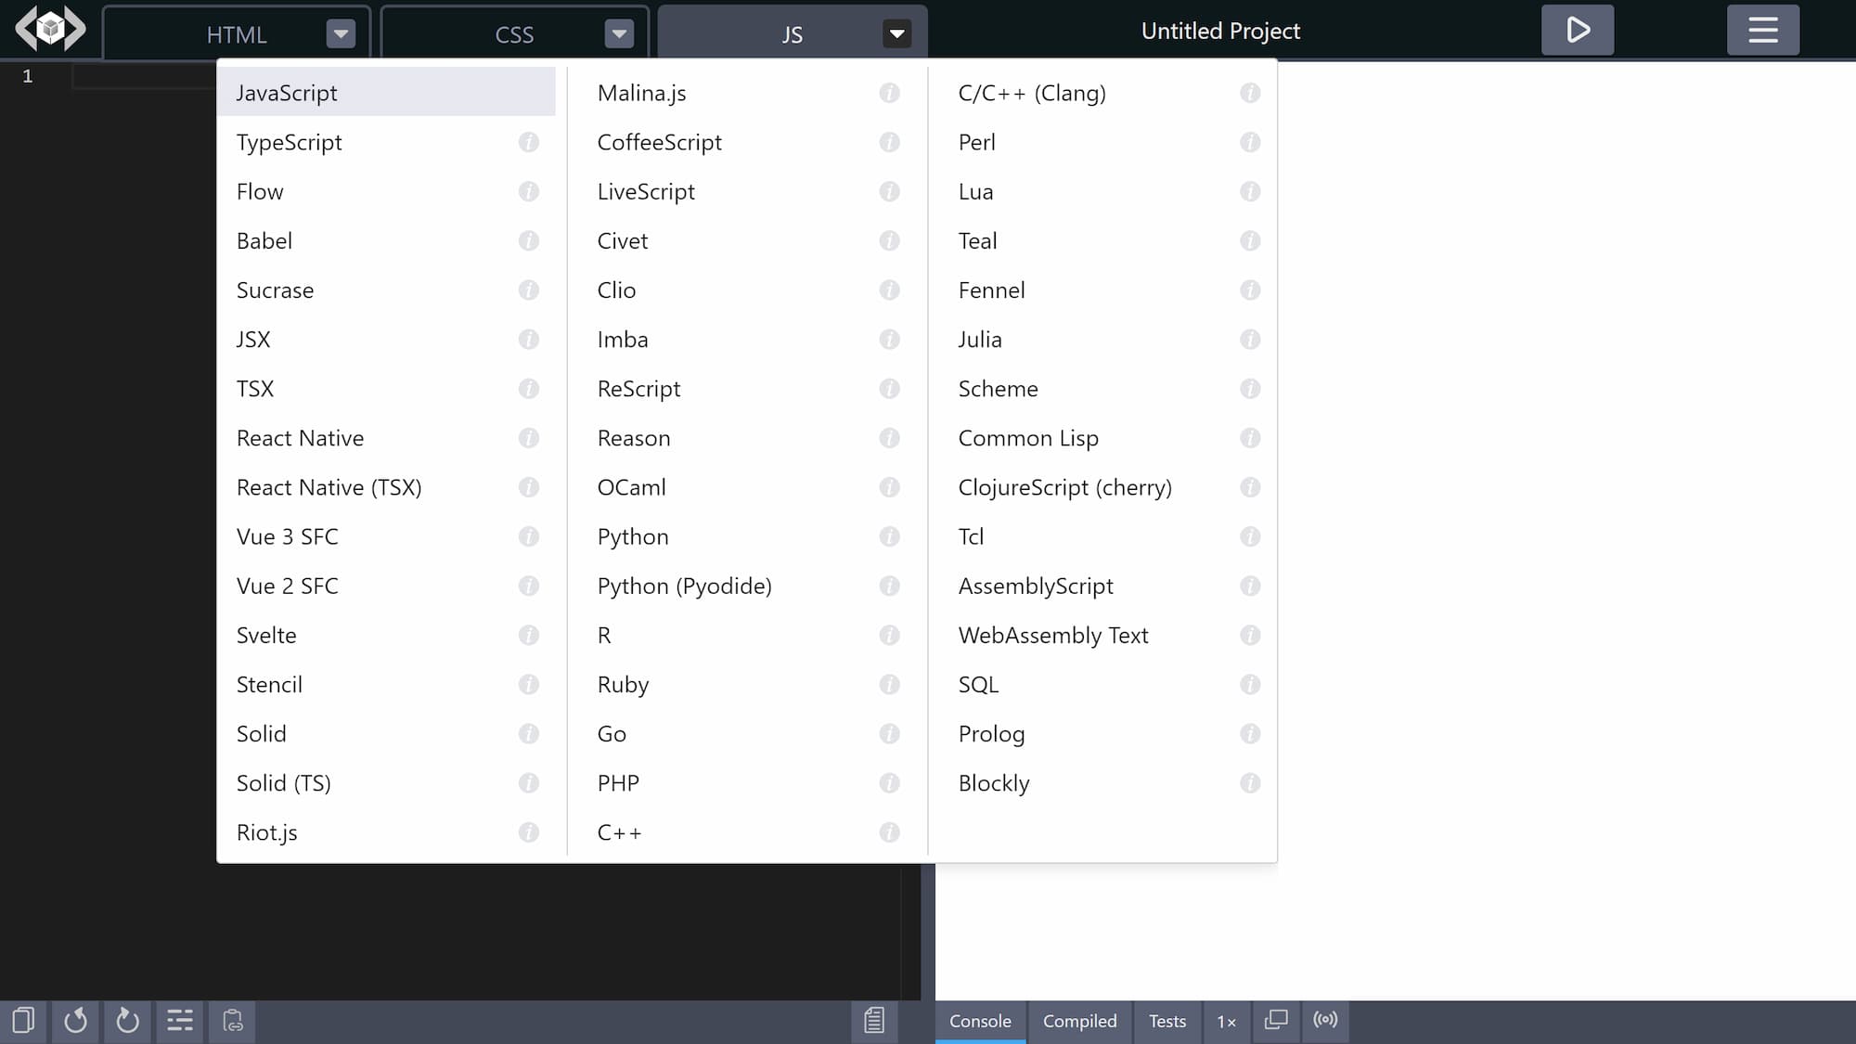Click the Untitled Project title

click(x=1220, y=30)
